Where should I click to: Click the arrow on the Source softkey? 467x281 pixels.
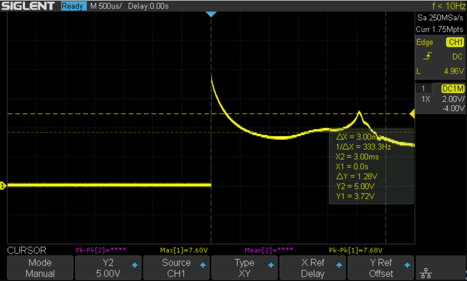pyautogui.click(x=203, y=265)
